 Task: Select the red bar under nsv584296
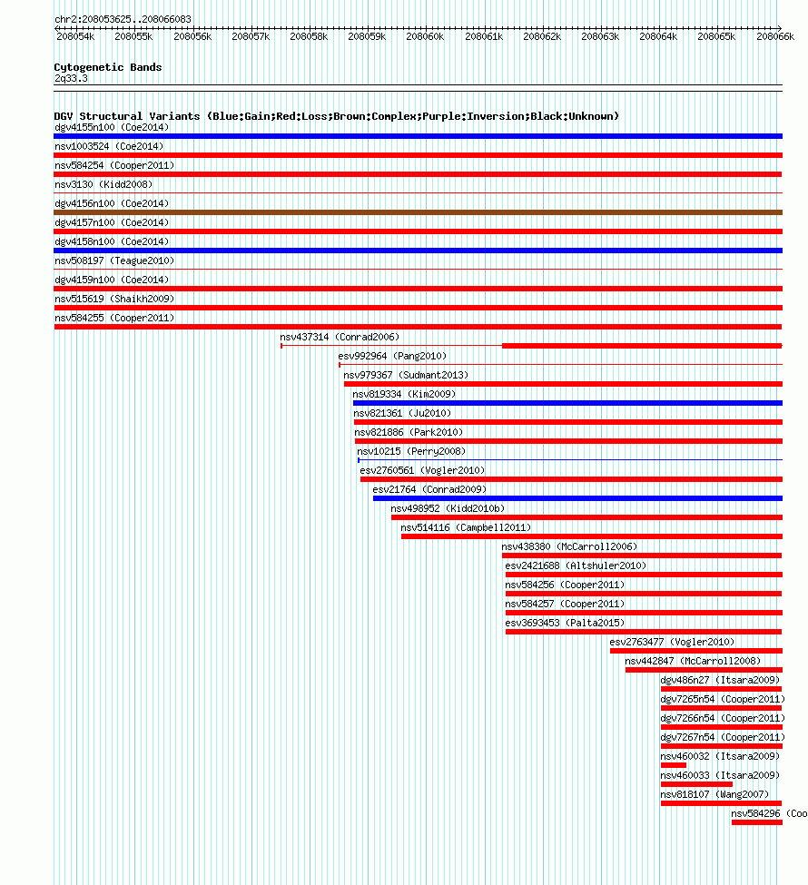coord(757,823)
